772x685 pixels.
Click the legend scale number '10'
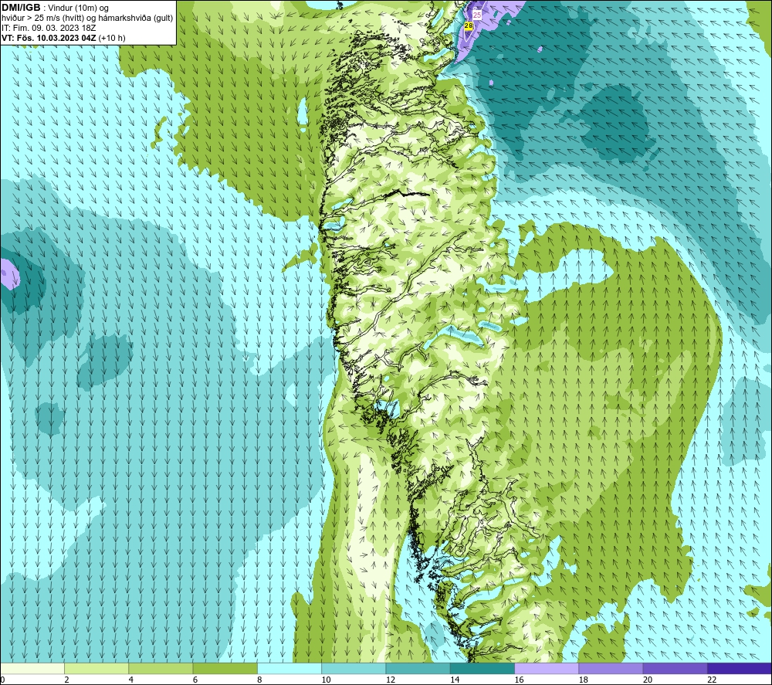coord(326,680)
